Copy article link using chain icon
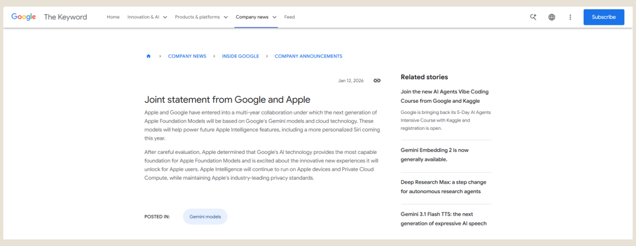Image resolution: width=636 pixels, height=246 pixels. pyautogui.click(x=377, y=80)
